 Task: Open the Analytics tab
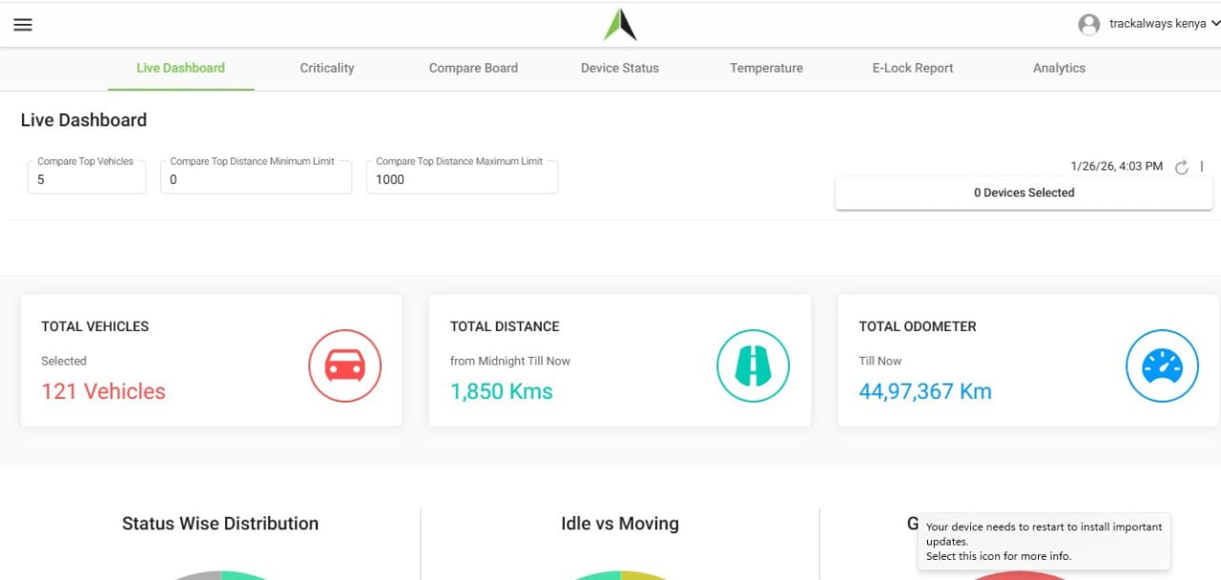[x=1058, y=68]
